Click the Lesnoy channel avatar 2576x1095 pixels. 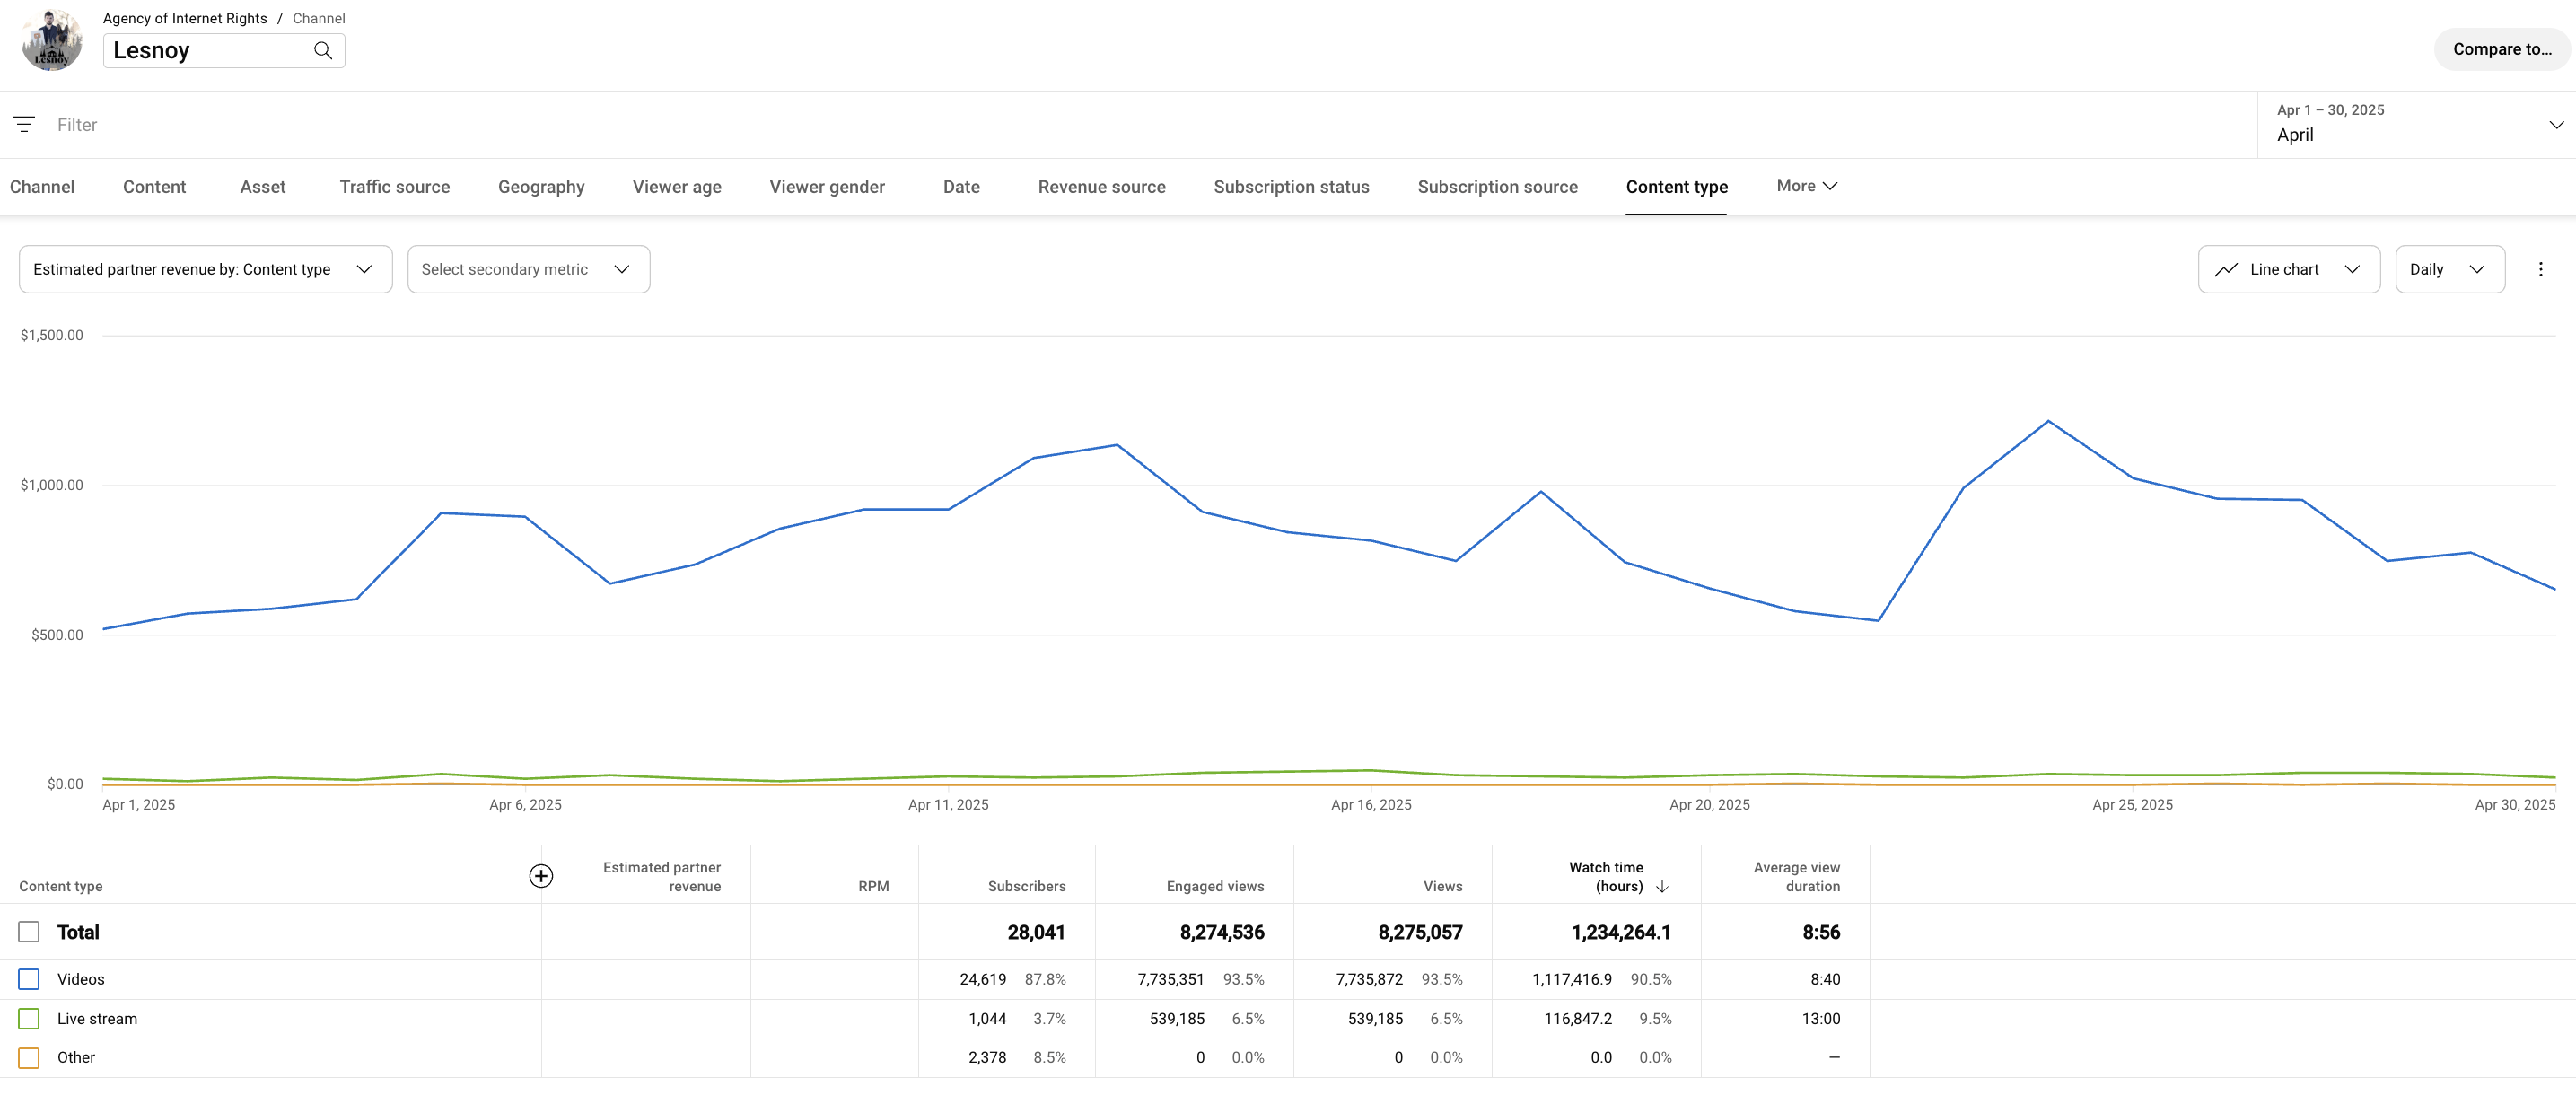click(52, 41)
